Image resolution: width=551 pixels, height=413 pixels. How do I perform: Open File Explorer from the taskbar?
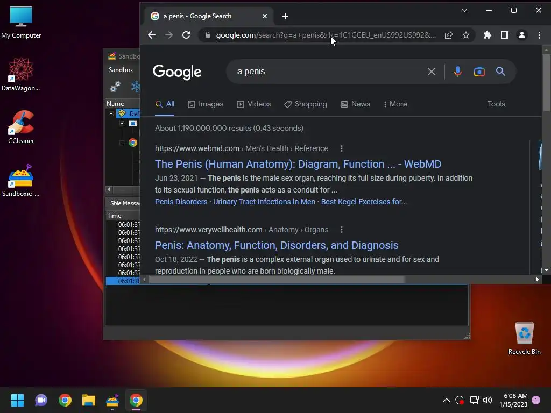(89, 400)
